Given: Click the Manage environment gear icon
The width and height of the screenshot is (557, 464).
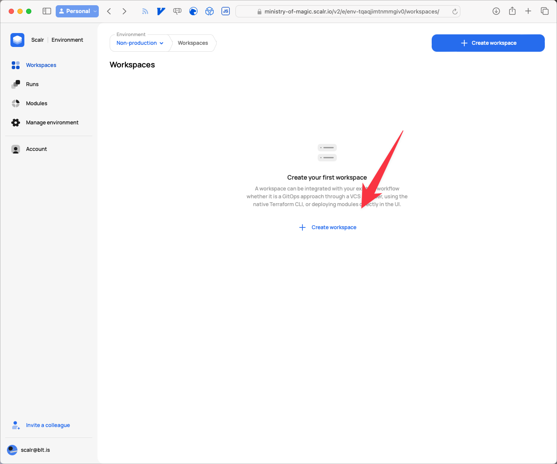Looking at the screenshot, I should (x=16, y=123).
